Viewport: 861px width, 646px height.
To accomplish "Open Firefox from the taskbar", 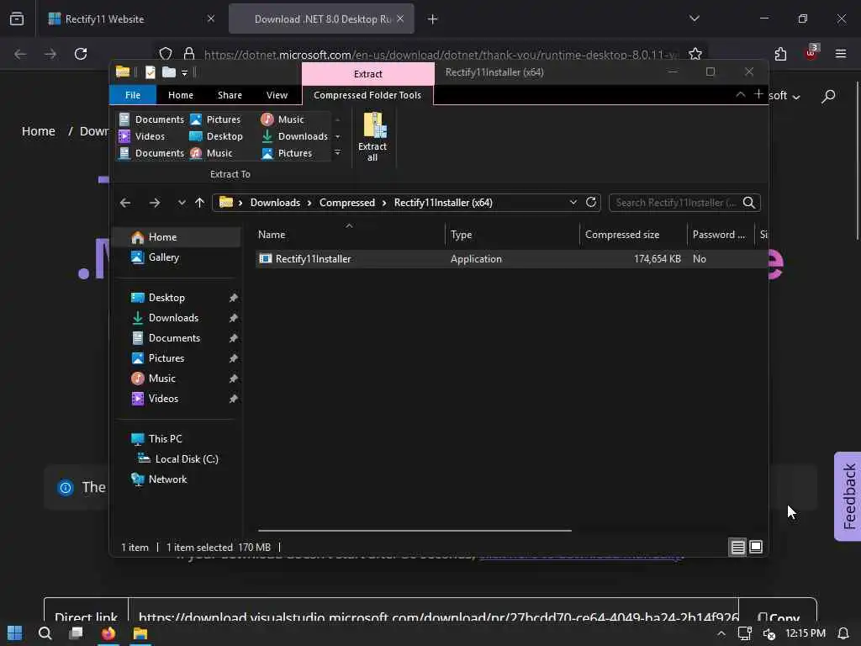I will coord(108,633).
